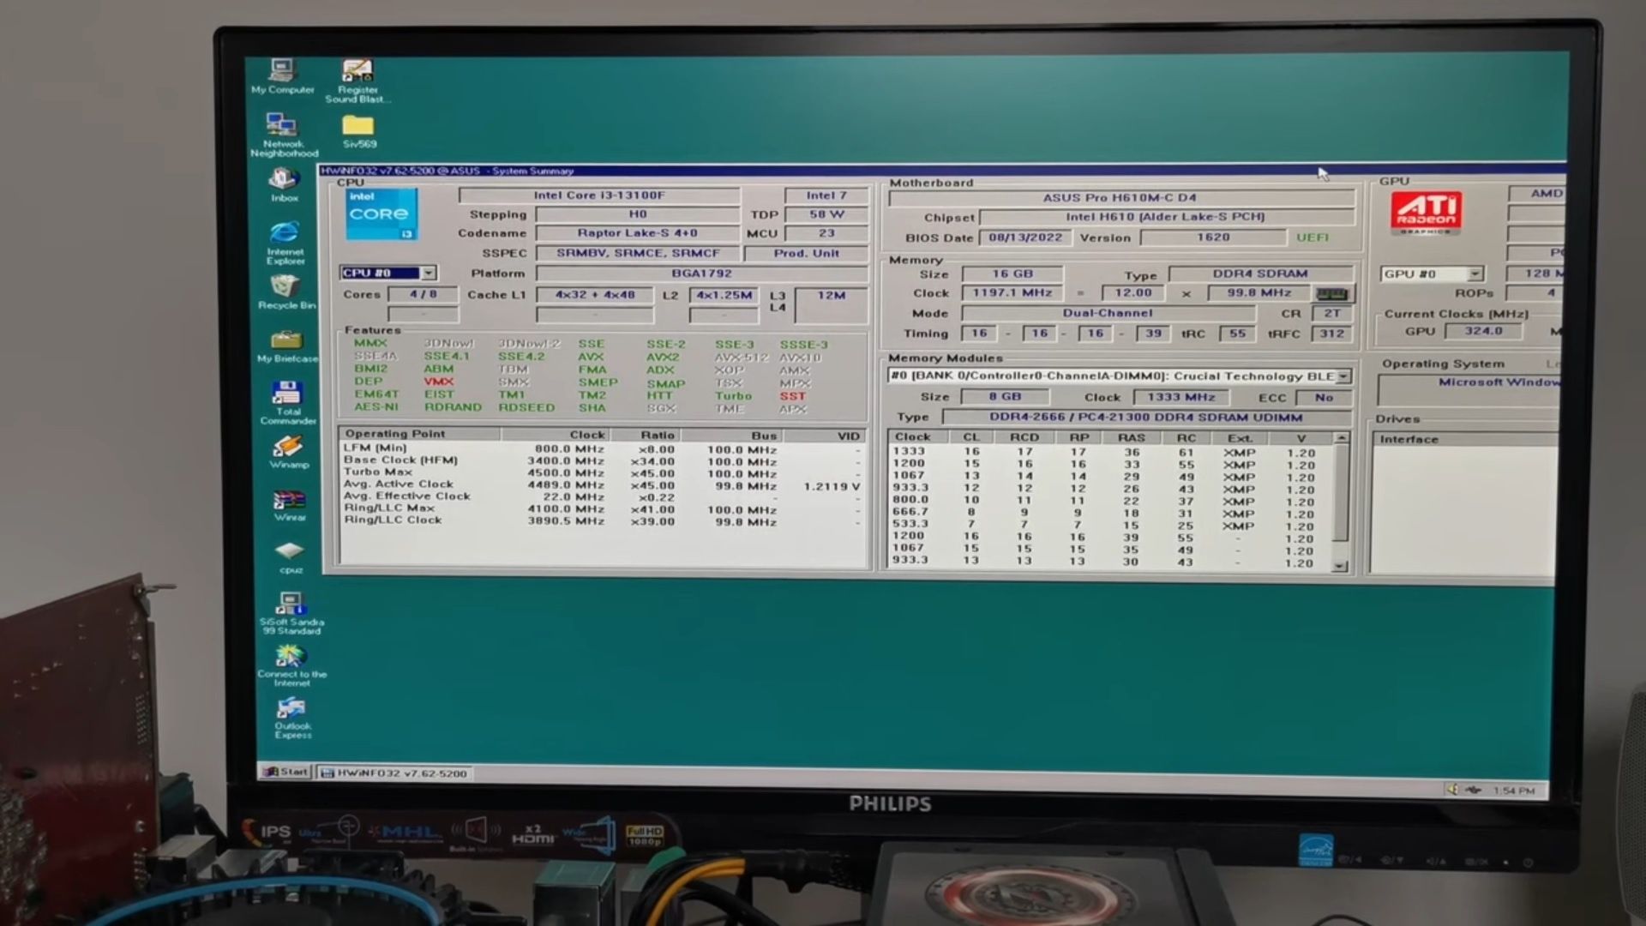Click the BIOS version 1620 field
The image size is (1646, 926).
click(x=1212, y=238)
